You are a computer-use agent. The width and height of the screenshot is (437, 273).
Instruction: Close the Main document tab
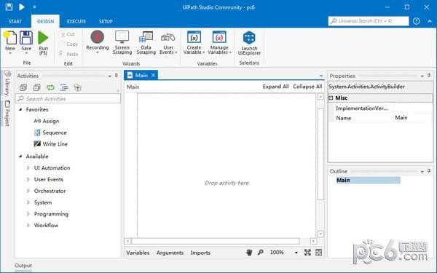click(x=153, y=75)
